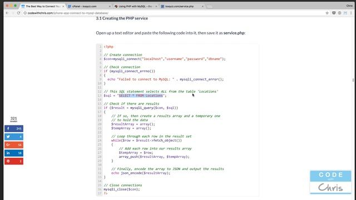Click the '$tempArray = $row;' line

pos(136,153)
